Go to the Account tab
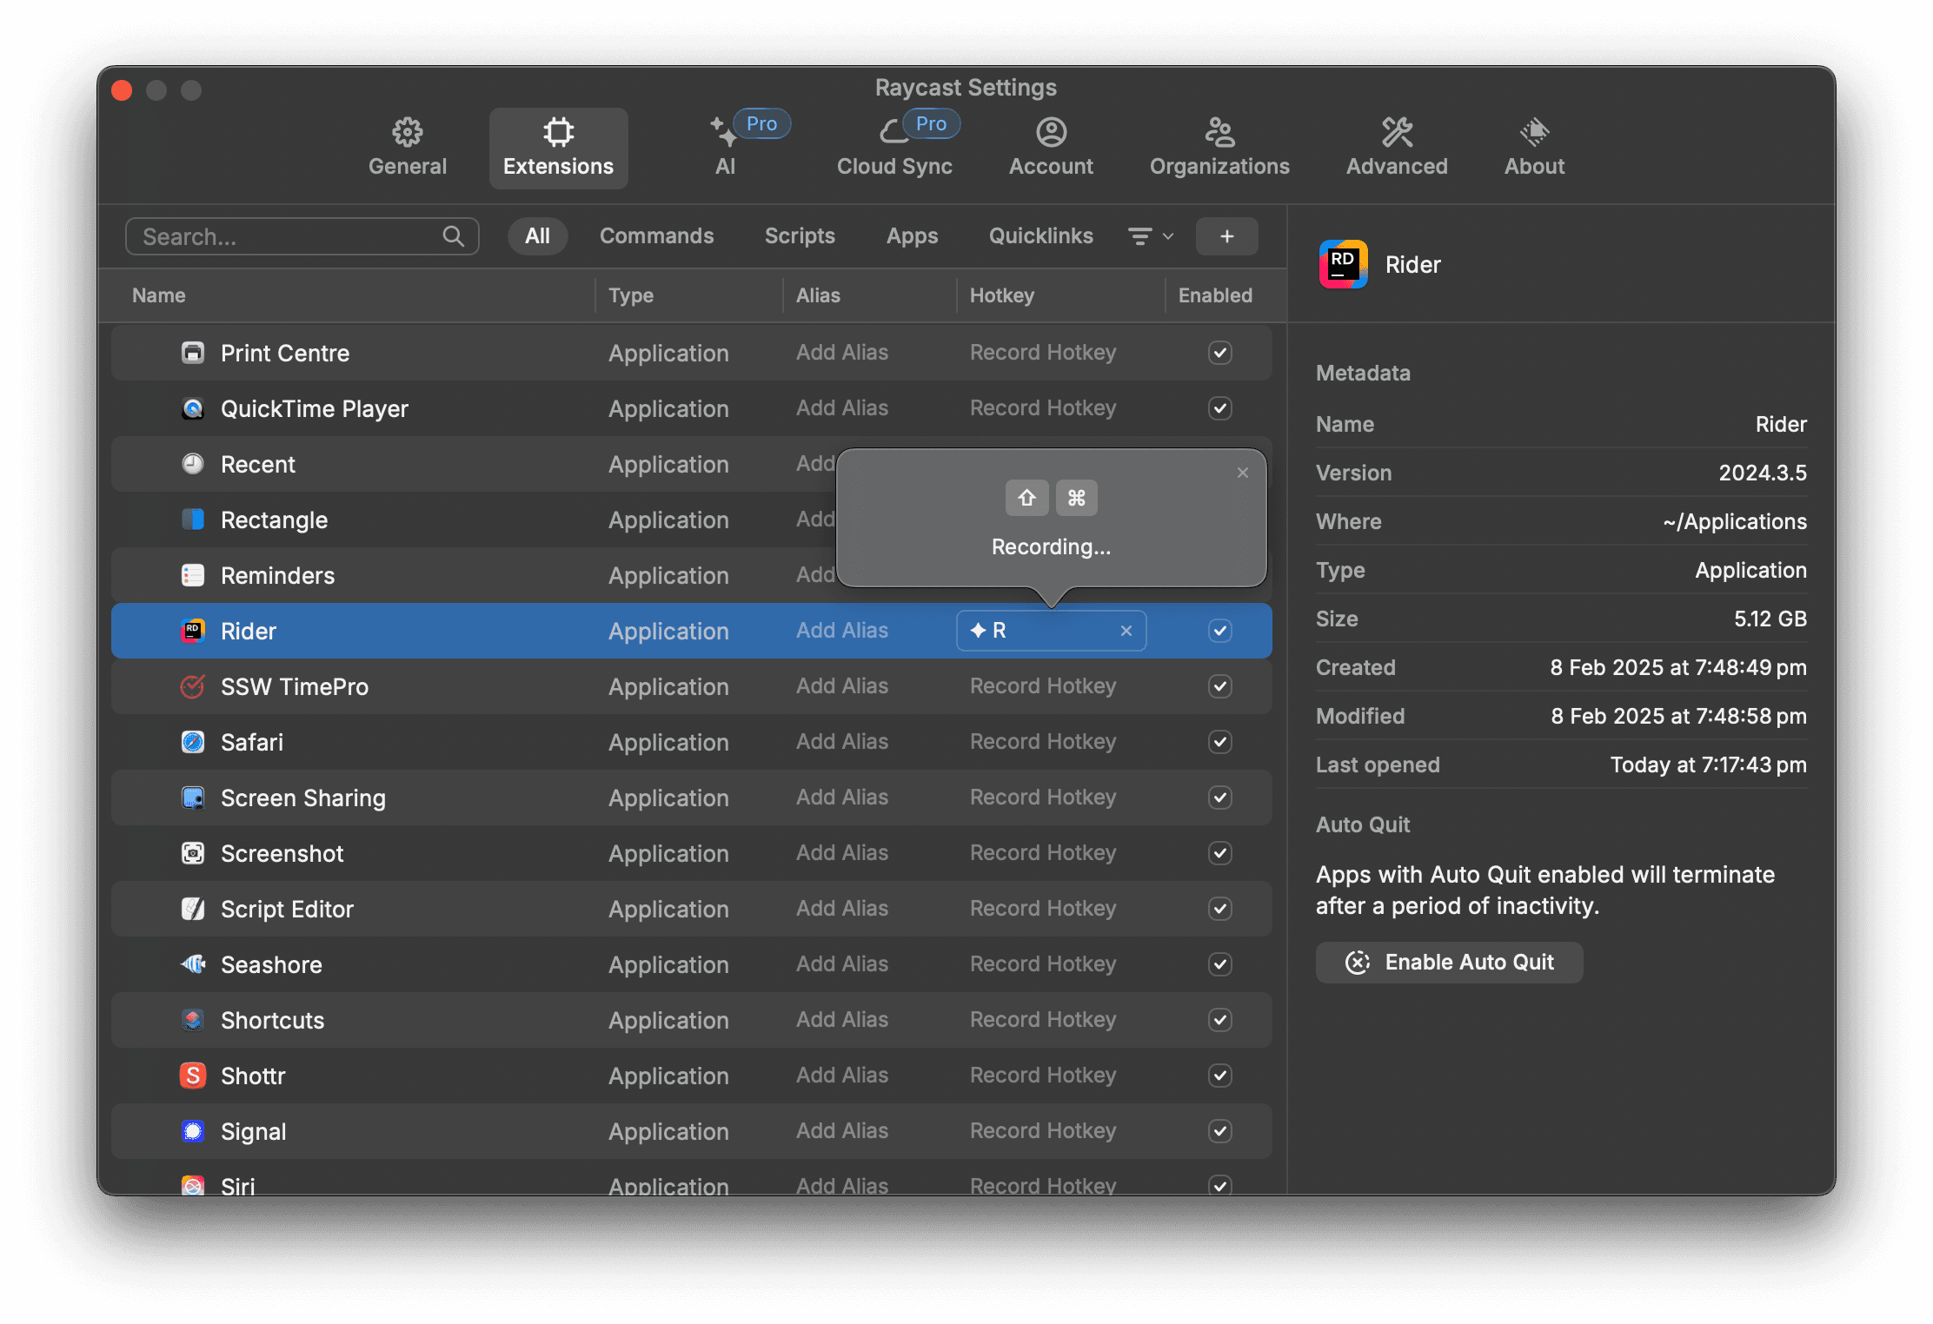The height and width of the screenshot is (1324, 1933). pos(1051,148)
